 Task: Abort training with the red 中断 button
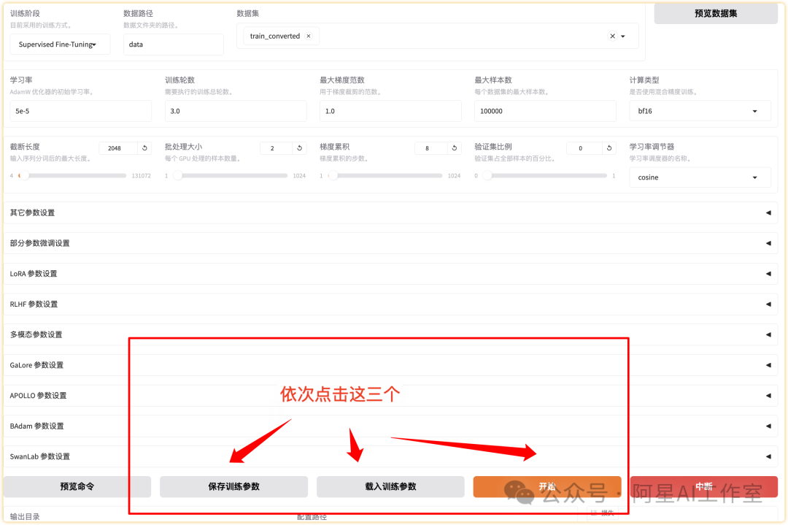tap(704, 487)
